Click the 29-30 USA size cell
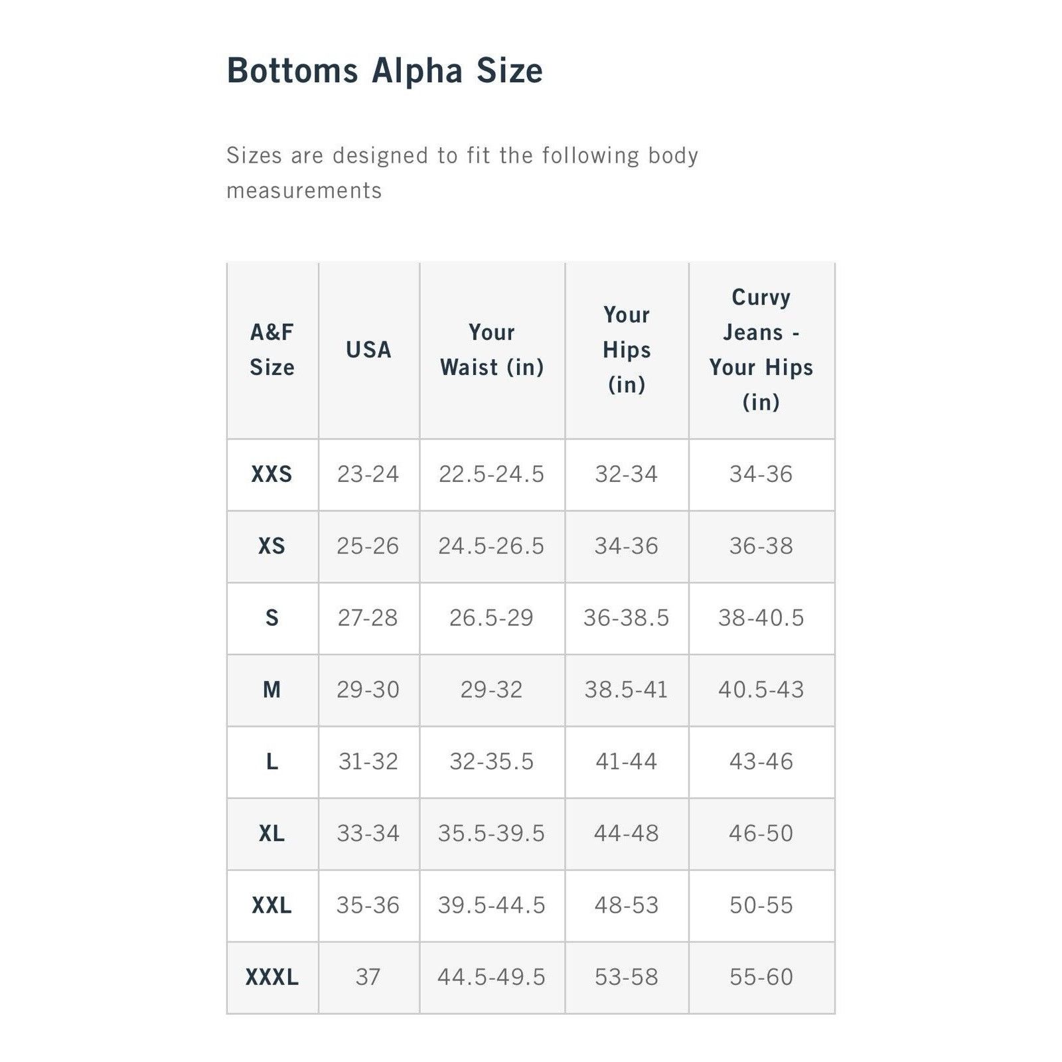This screenshot has height=1062, width=1062. pos(368,690)
